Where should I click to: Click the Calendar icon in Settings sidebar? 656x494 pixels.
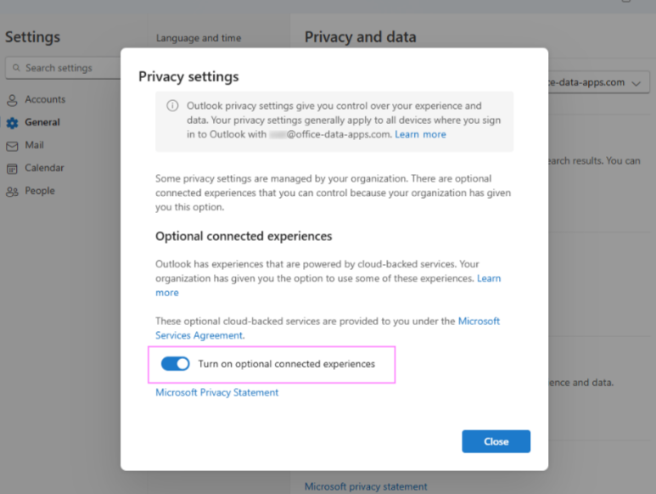pos(12,169)
